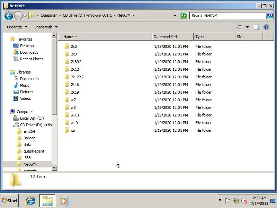
Task: Select the folder named 2k8
Action: pos(74,54)
